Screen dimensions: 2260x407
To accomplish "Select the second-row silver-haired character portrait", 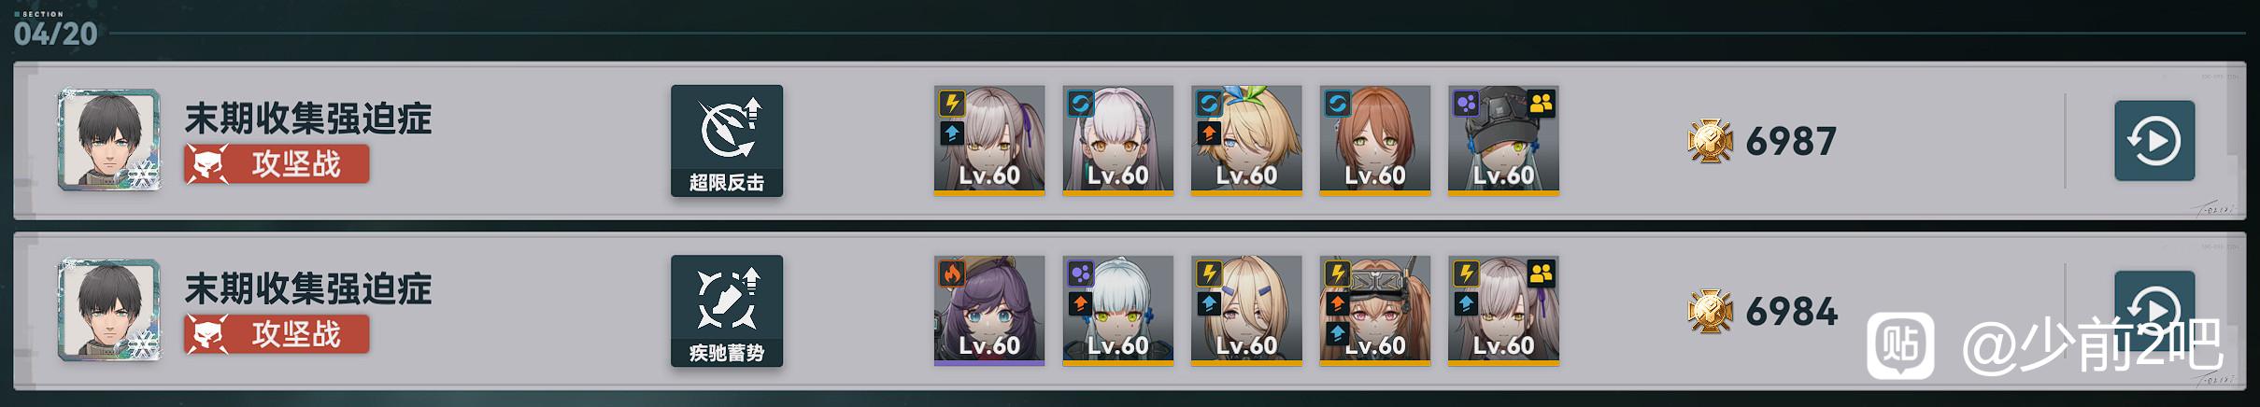I will (x=1118, y=310).
